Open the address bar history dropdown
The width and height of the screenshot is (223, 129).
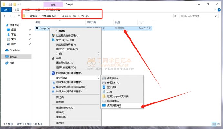click(172, 16)
